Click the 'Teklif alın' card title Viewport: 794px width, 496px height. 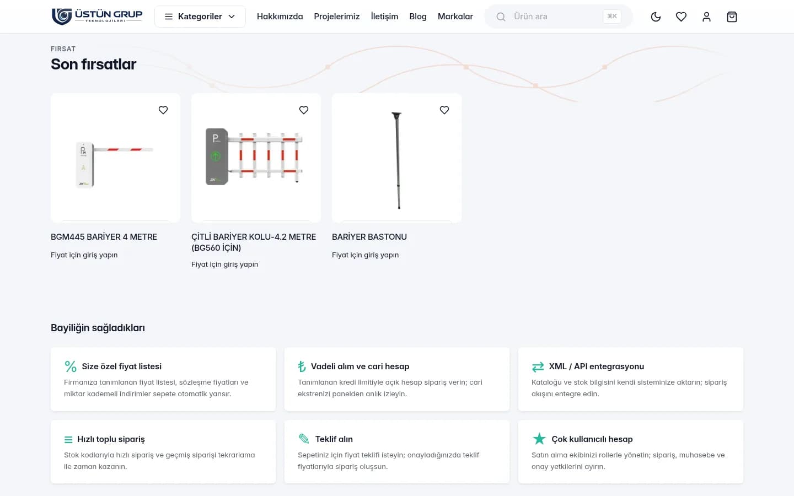click(x=334, y=439)
